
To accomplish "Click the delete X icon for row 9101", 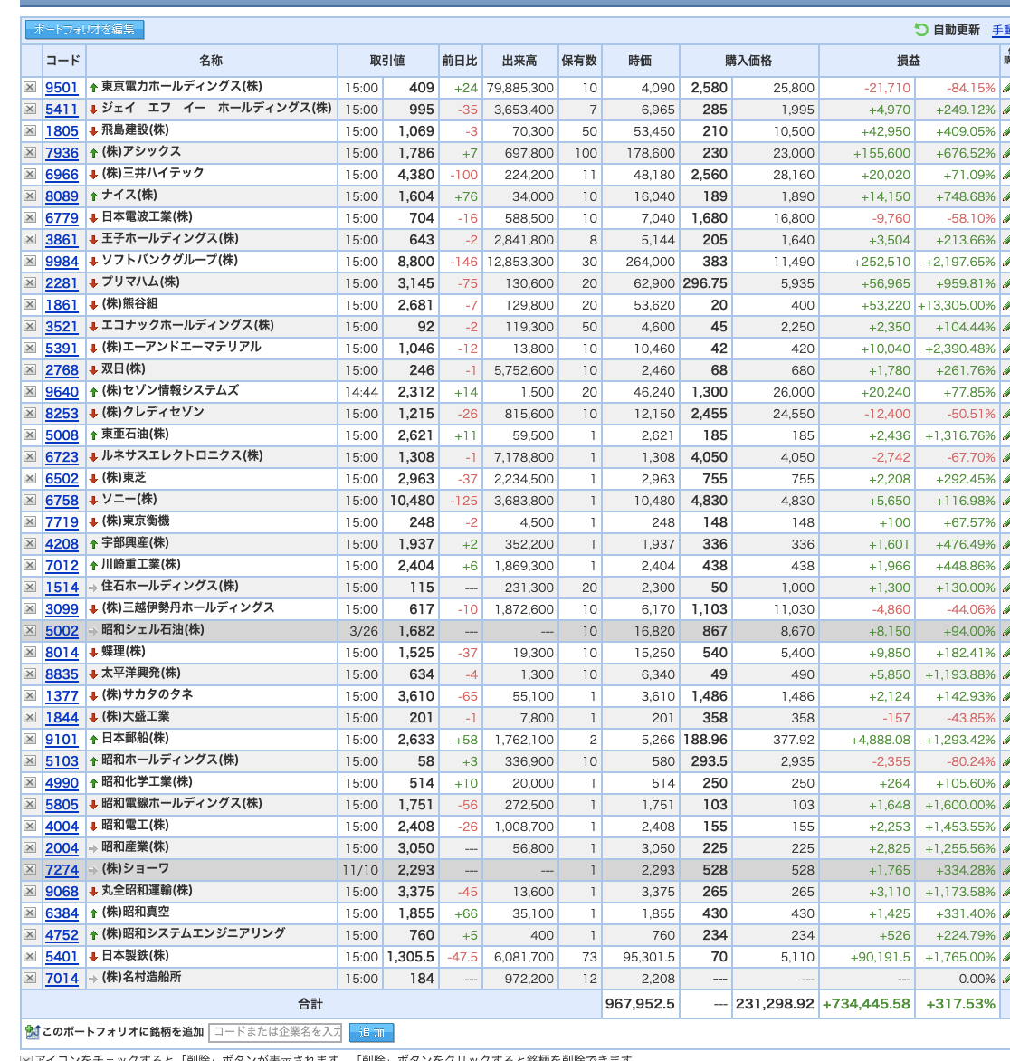I will (x=30, y=739).
